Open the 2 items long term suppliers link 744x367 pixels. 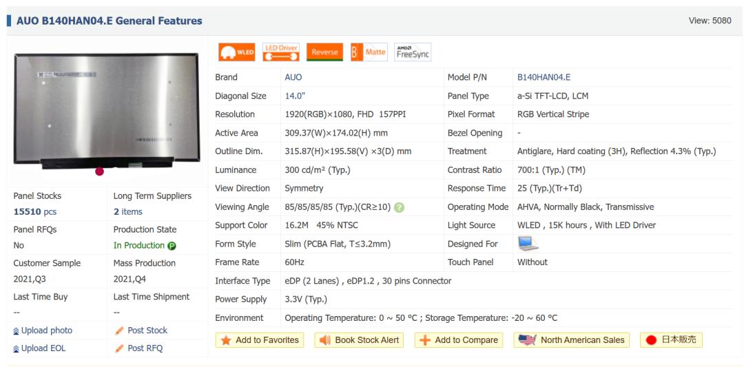[x=127, y=212]
